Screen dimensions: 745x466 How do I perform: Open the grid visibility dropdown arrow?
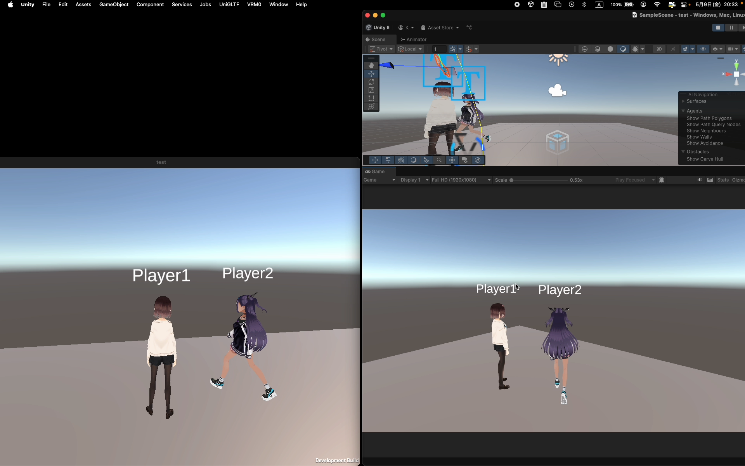click(460, 49)
